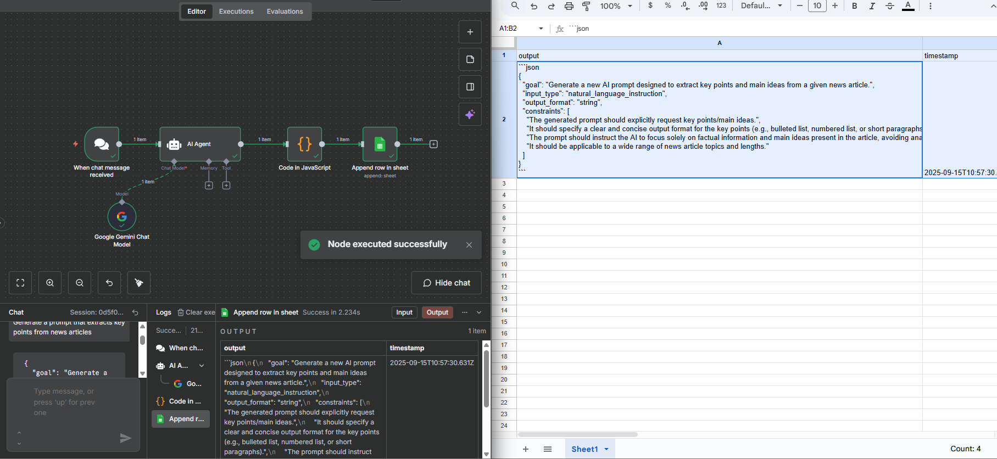Open the zoom level 100% dropdown
Viewport: 997px width, 459px height.
(616, 6)
